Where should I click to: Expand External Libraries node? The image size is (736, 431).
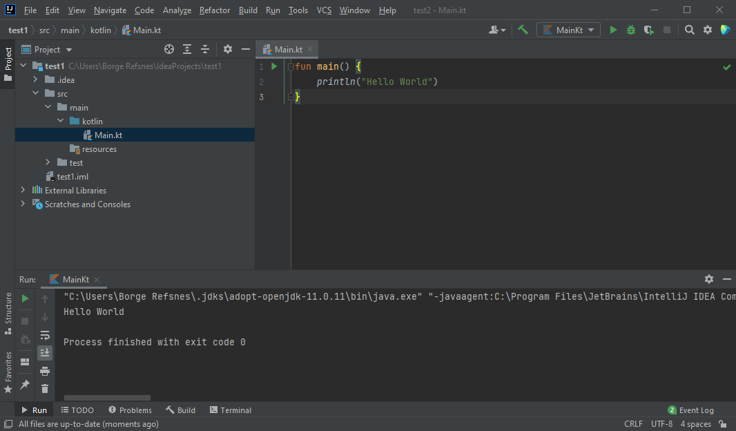tap(23, 191)
